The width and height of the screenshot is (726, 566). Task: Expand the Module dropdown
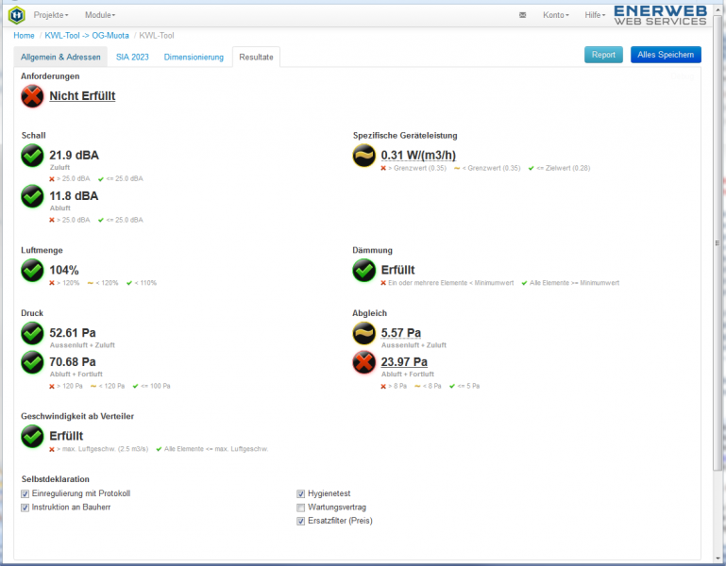(100, 15)
